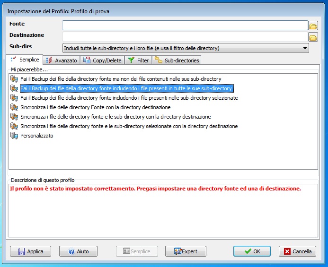The width and height of the screenshot is (328, 267).
Task: Click the red profile error message
Action: (x=155, y=189)
